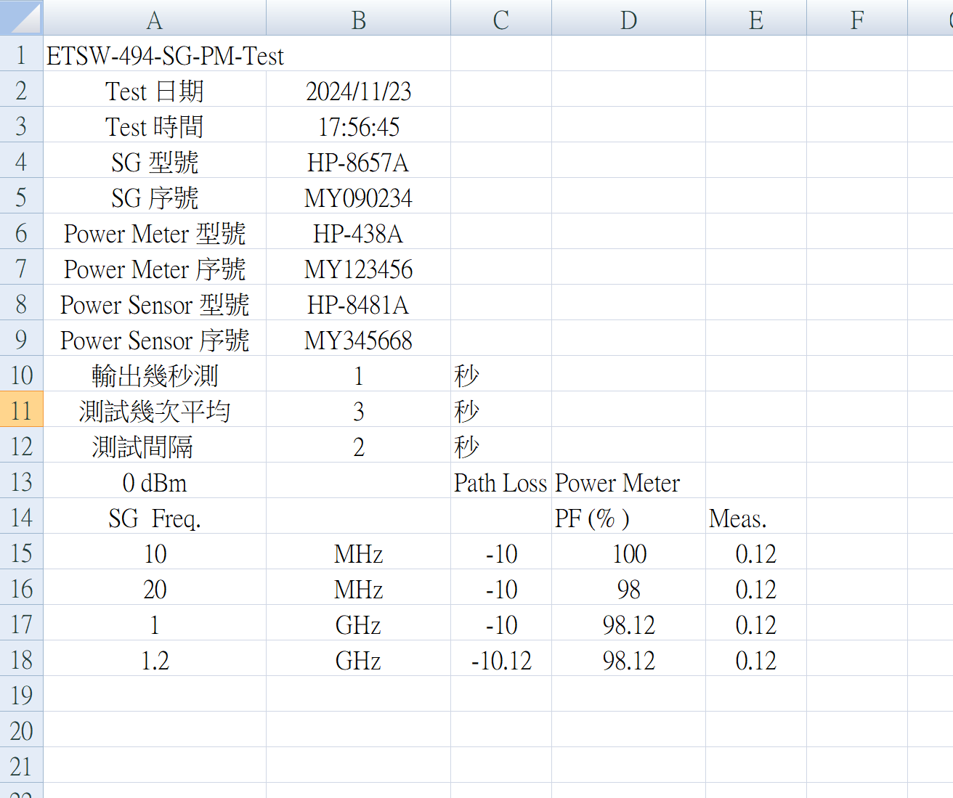
Task: Select column D header
Action: 628,20
